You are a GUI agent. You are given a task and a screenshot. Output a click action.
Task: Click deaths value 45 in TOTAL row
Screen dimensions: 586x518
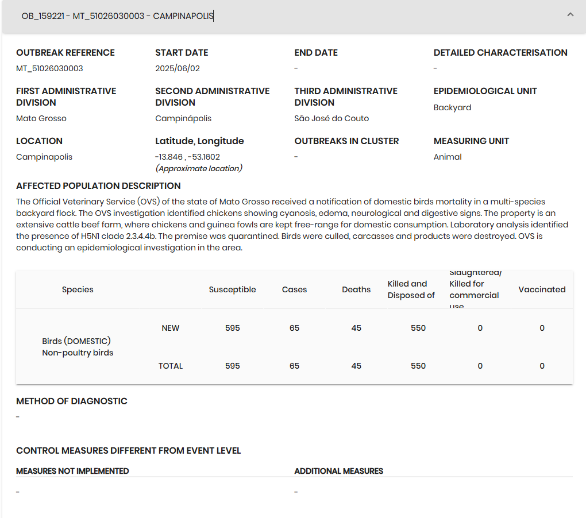coord(356,366)
